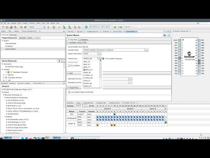Click the Versions panel vertical scrollbar
This screenshot has width=210, height=158.
(64, 99)
